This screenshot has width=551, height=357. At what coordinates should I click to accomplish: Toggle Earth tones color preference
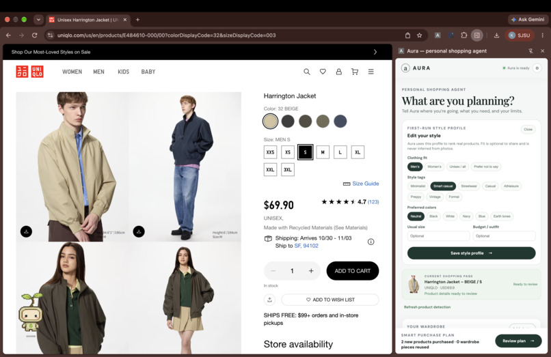click(x=502, y=216)
